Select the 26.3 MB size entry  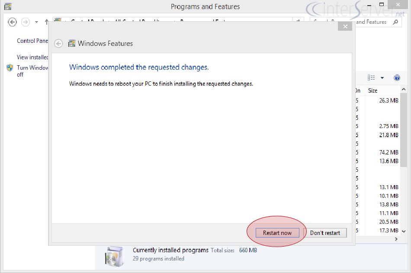pos(389,100)
